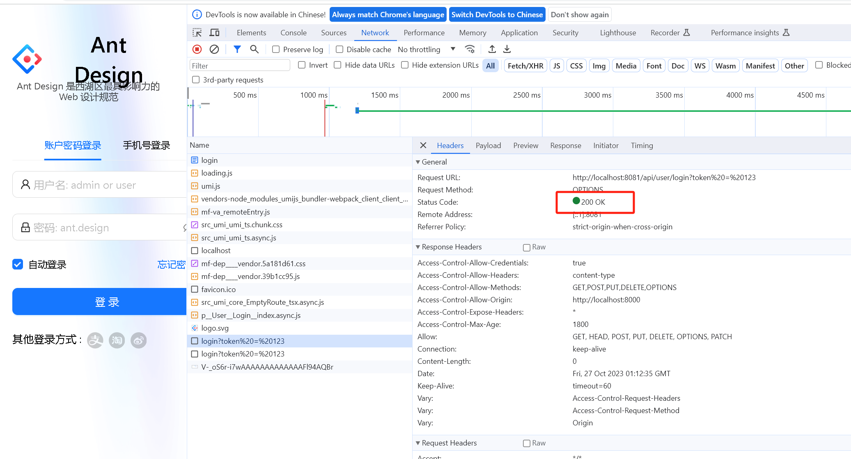This screenshot has width=851, height=459.
Task: Collapse the General headers section
Action: pos(418,162)
